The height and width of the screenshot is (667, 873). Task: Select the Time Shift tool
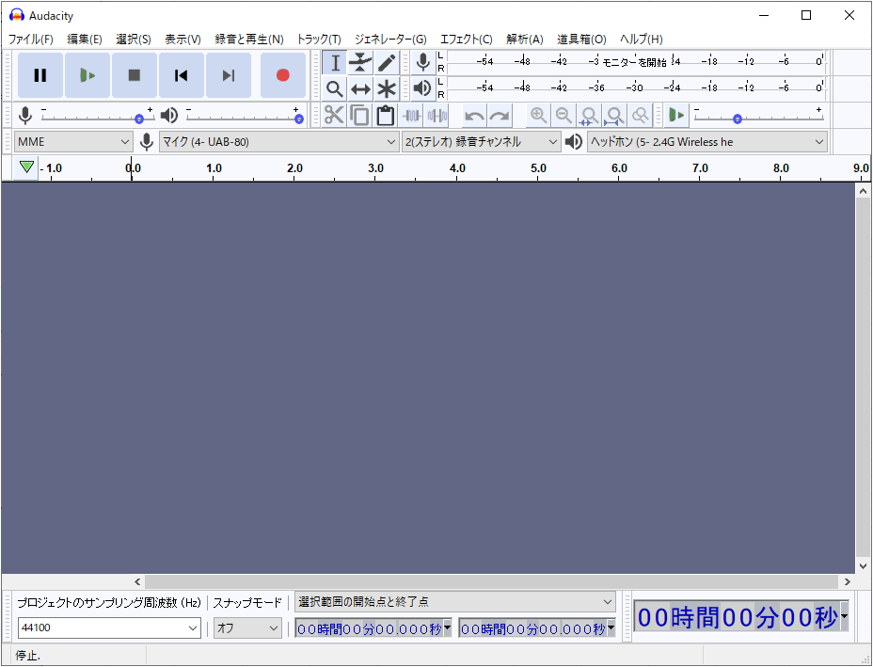[x=360, y=88]
